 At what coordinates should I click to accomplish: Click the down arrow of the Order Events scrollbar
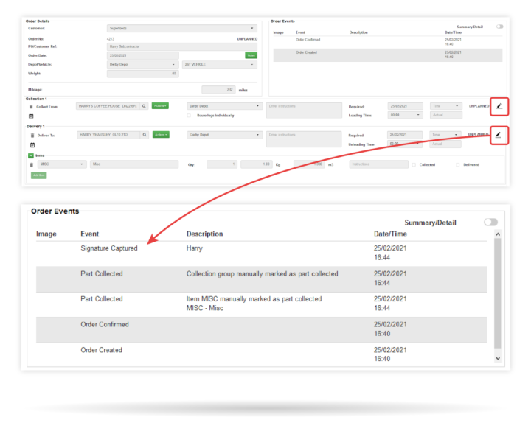coord(498,358)
